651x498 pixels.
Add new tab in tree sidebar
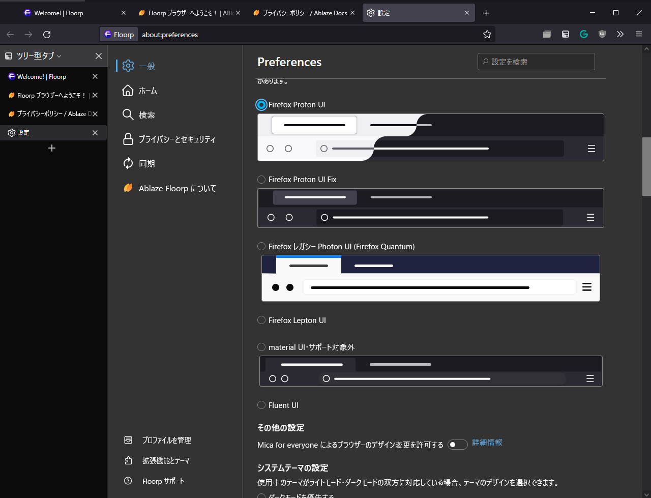pyautogui.click(x=51, y=148)
